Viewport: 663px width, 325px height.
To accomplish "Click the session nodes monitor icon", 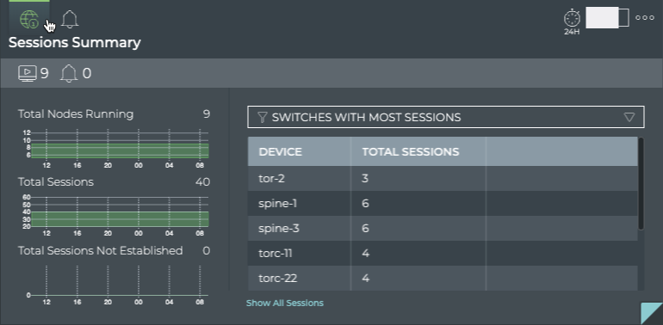I will tap(28, 73).
